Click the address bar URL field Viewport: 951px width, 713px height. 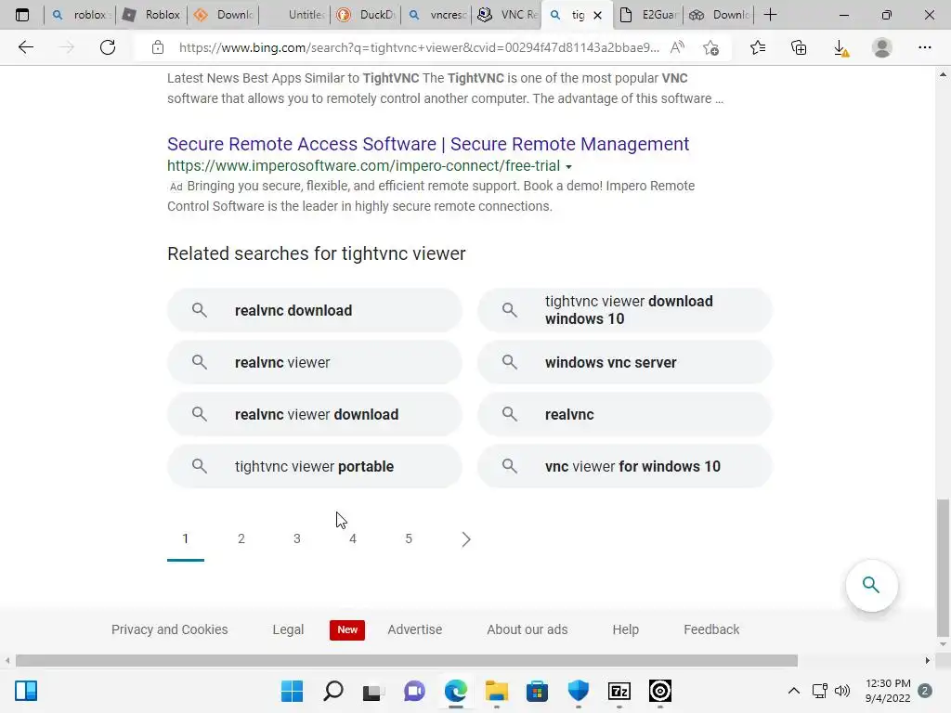(x=419, y=47)
